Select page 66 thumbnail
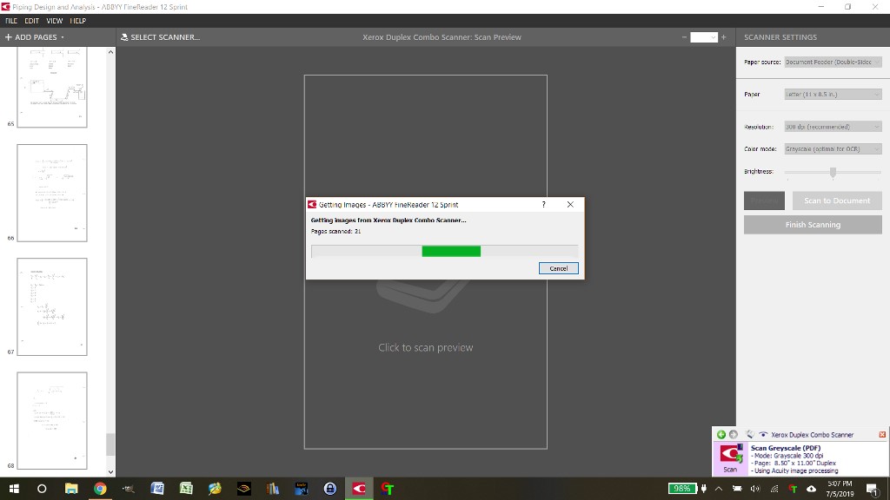The image size is (890, 500). 51,193
